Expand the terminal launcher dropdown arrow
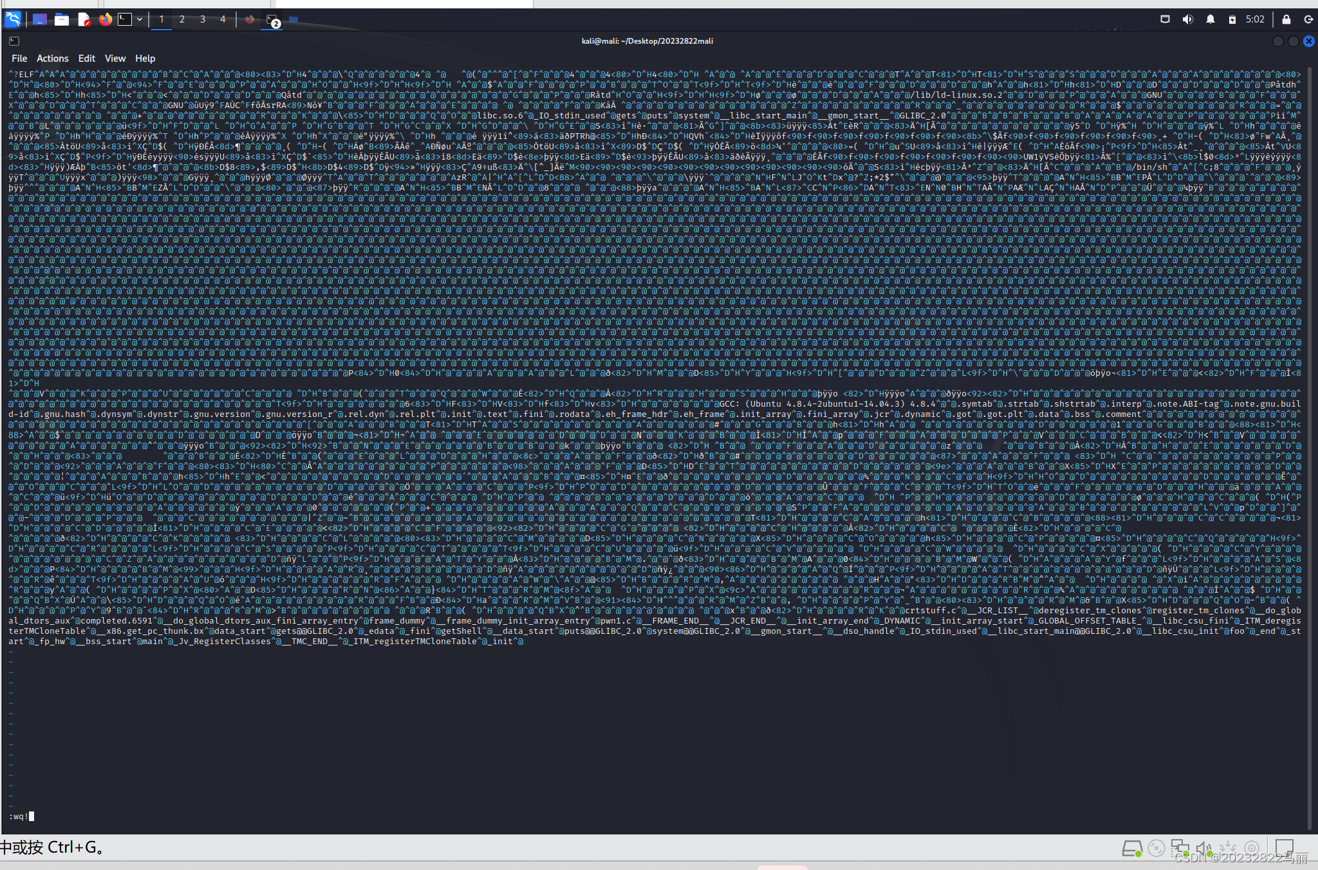 point(140,19)
